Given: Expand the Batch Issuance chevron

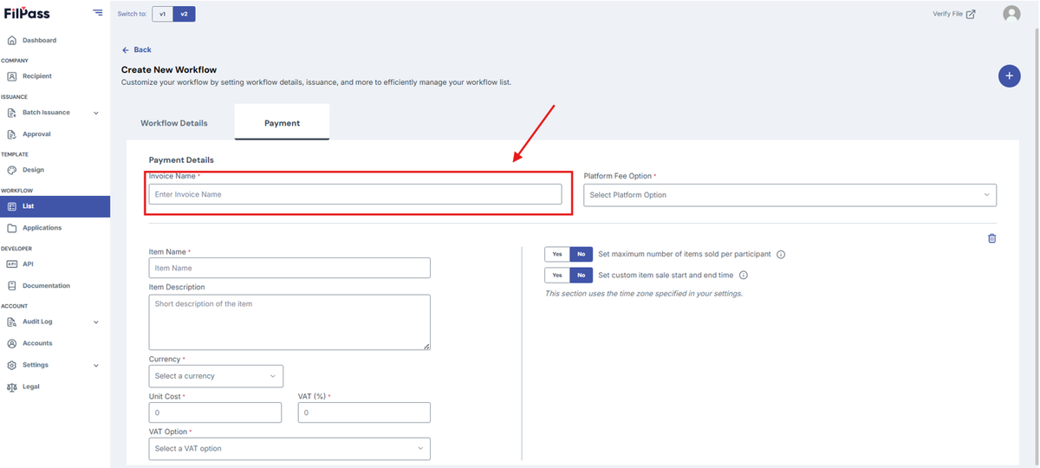Looking at the screenshot, I should pyautogui.click(x=96, y=113).
